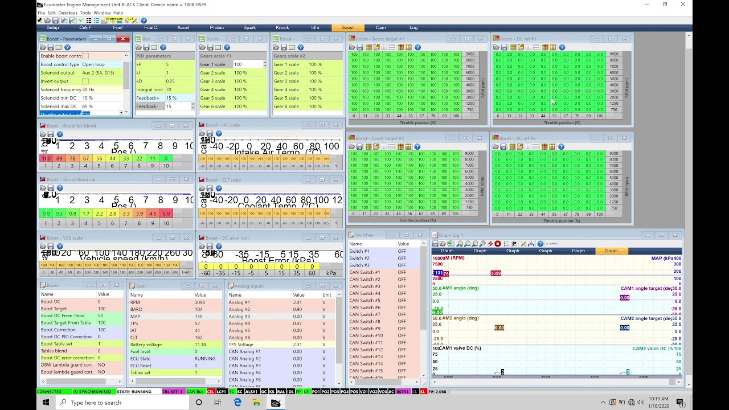Save icon in DC ref #1 window
Image resolution: width=729 pixels, height=410 pixels.
pyautogui.click(x=504, y=47)
